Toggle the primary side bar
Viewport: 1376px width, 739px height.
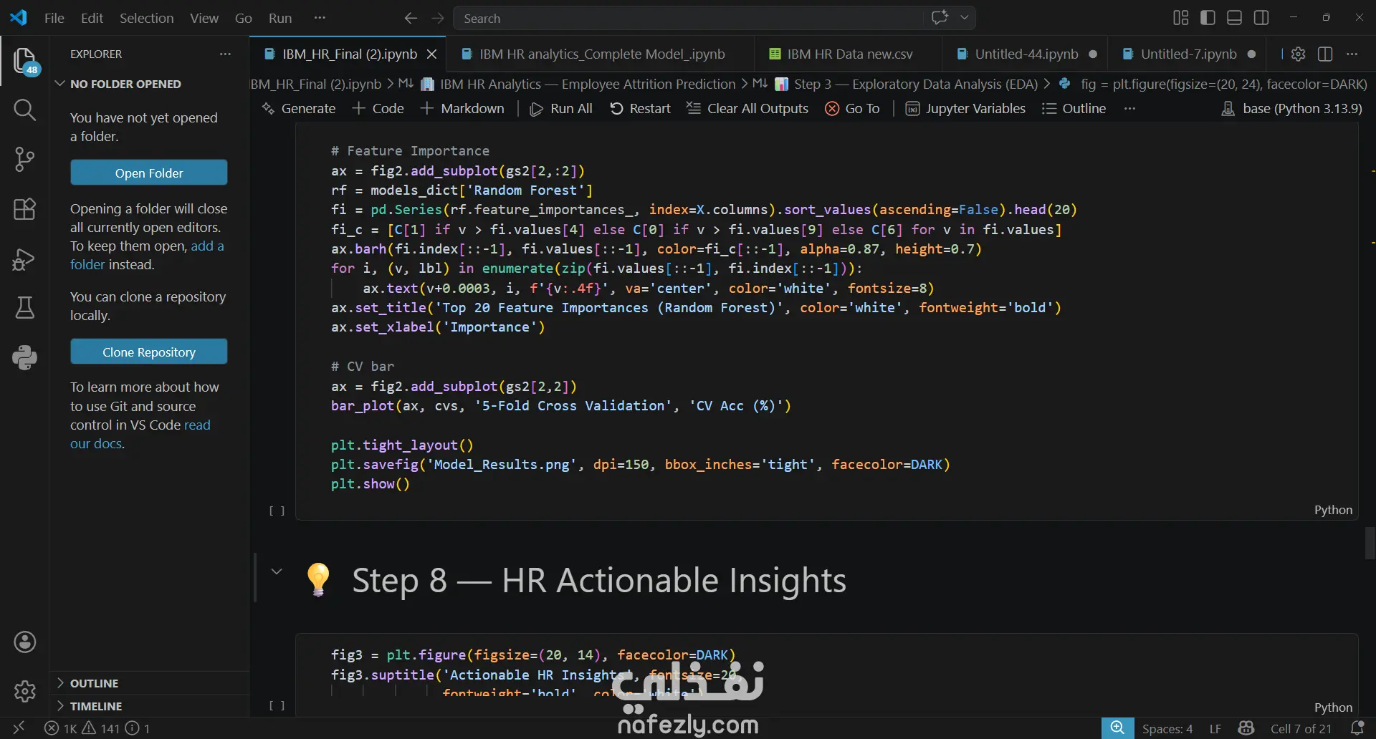tap(1208, 18)
